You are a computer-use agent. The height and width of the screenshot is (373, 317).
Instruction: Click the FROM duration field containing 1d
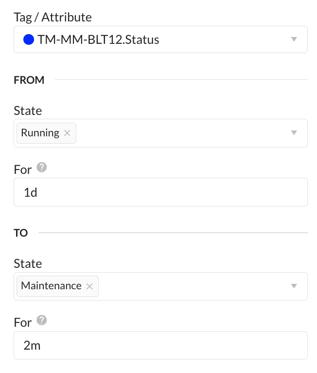[x=160, y=192]
